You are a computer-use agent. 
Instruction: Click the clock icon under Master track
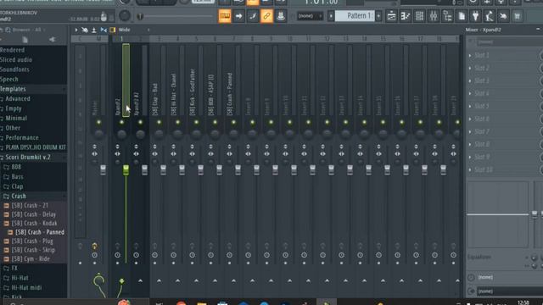tap(94, 255)
